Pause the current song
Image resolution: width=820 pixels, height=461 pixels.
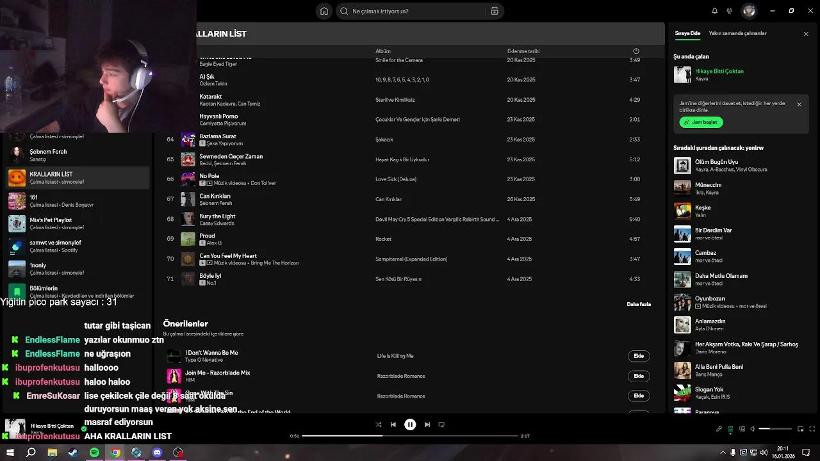[x=410, y=425]
